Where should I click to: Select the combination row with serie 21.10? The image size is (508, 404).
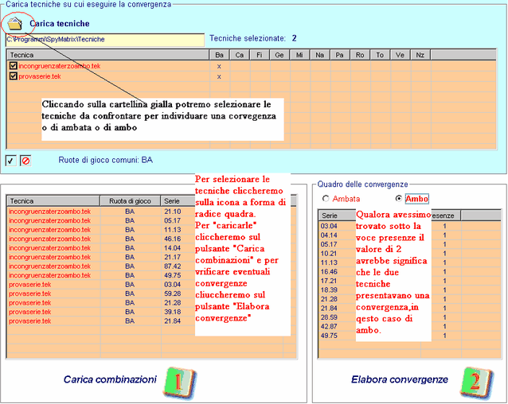coord(101,212)
